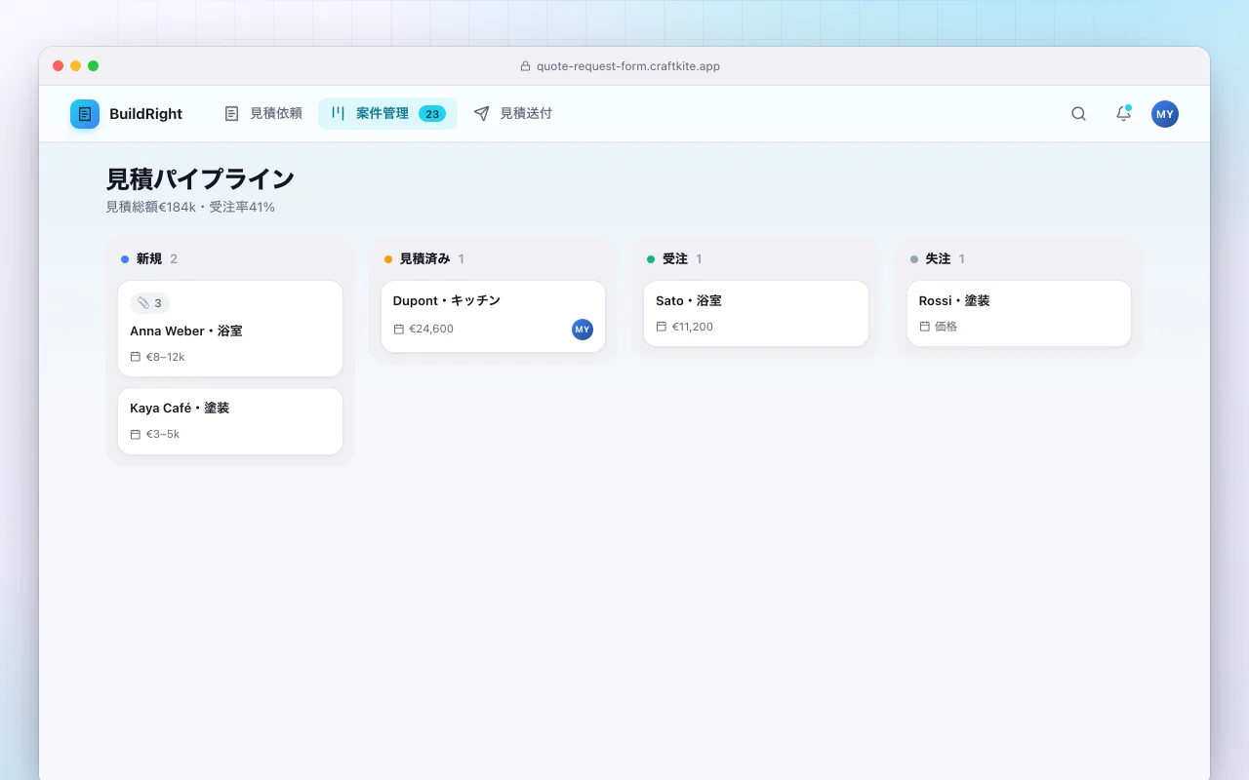Go to the 見積依頼 tab
Screen dimensions: 1249x780
click(262, 114)
